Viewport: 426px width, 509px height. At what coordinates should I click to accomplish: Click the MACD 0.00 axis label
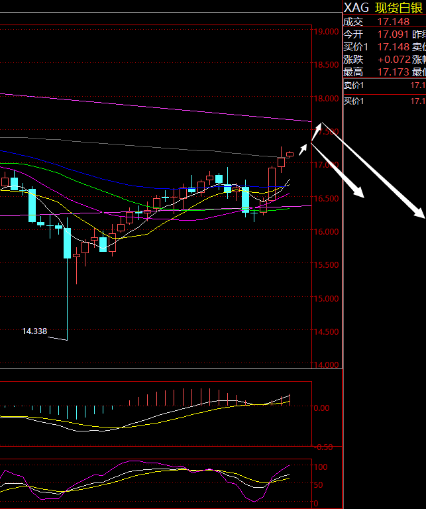(321, 408)
